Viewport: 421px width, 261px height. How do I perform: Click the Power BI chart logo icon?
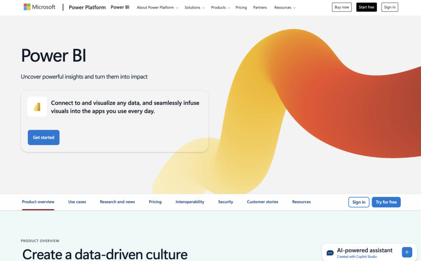pyautogui.click(x=37, y=107)
